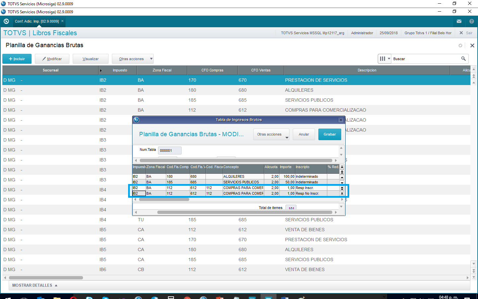Select IB5 ALQUILERES row in main table
478x299 pixels.
tap(236, 249)
